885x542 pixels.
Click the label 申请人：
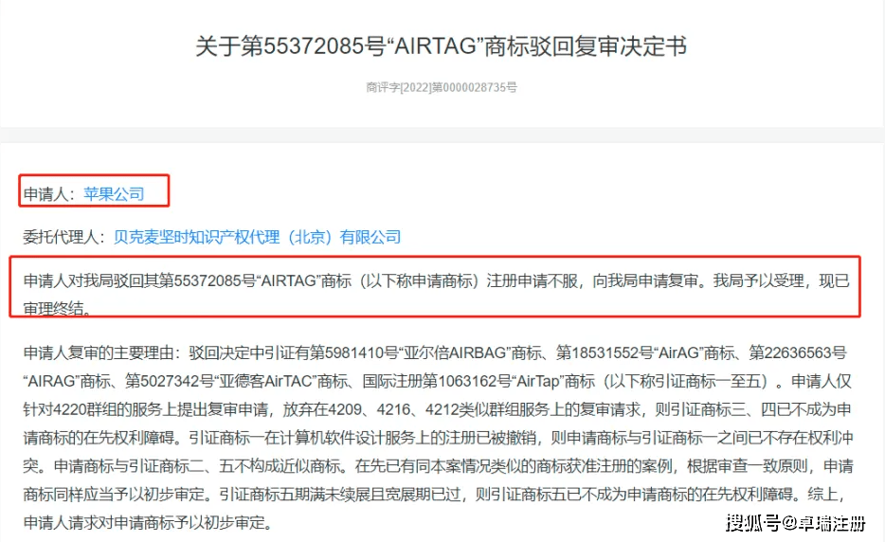click(49, 193)
